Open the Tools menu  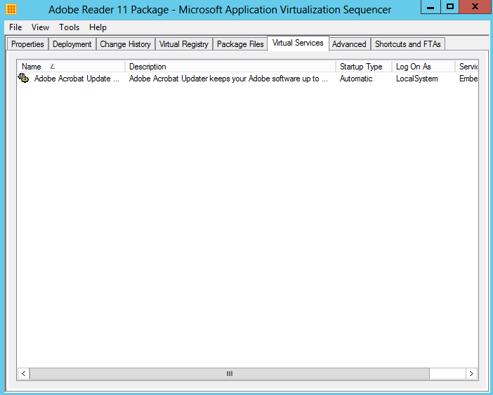point(69,27)
